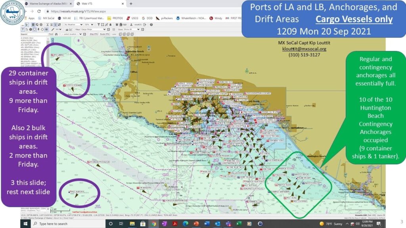Click the Windows taskbar search box
The image size is (406, 228).
click(x=69, y=224)
